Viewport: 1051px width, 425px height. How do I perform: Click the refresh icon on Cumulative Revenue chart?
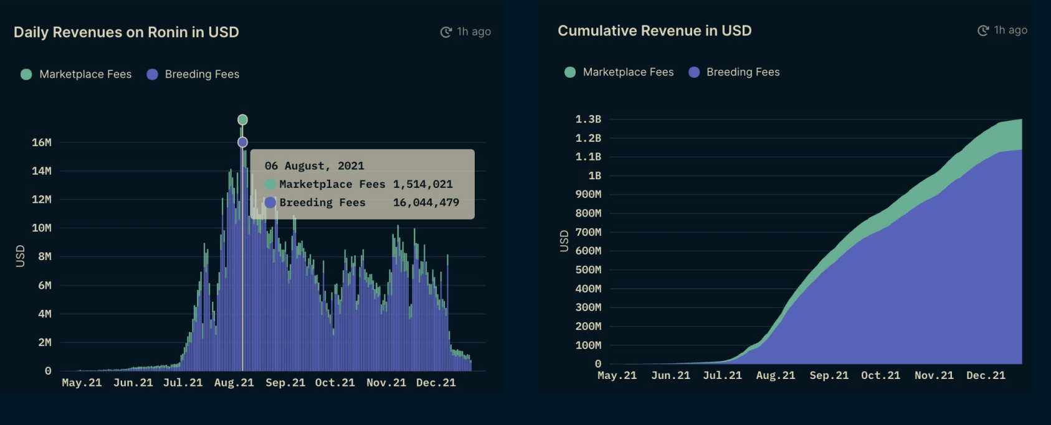(982, 30)
